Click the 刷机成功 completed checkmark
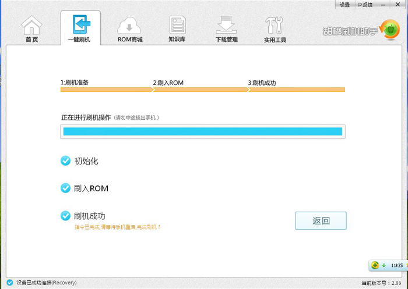The height and width of the screenshot is (289, 408). [x=65, y=216]
